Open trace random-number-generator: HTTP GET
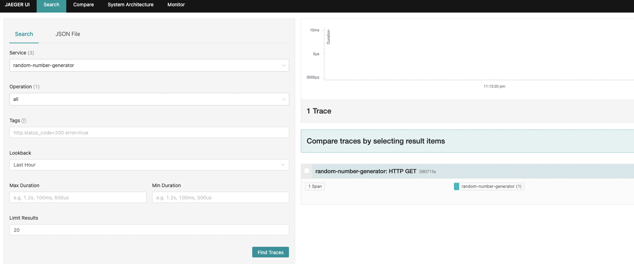The height and width of the screenshot is (272, 634). [366, 171]
